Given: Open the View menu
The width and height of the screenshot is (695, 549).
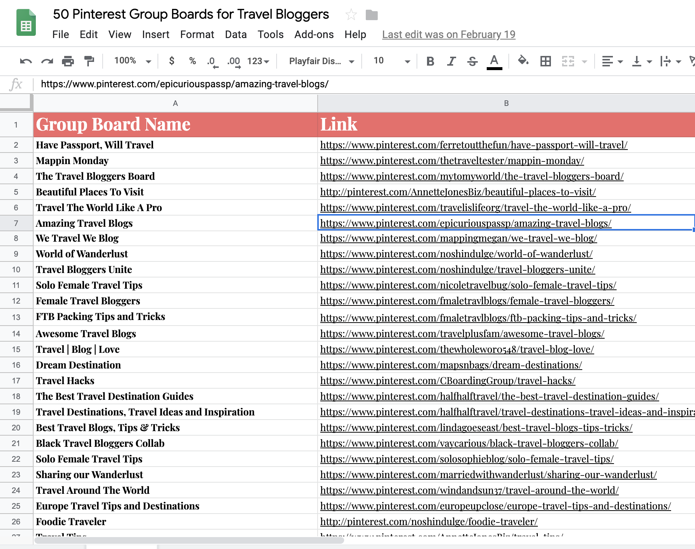Looking at the screenshot, I should coord(119,34).
